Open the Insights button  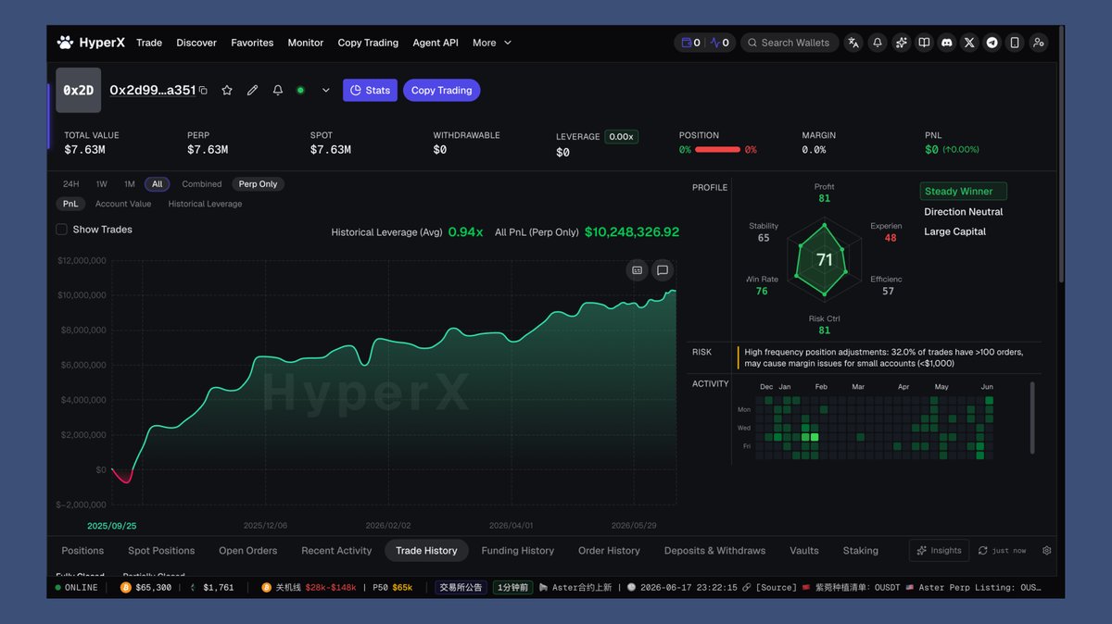pyautogui.click(x=939, y=550)
